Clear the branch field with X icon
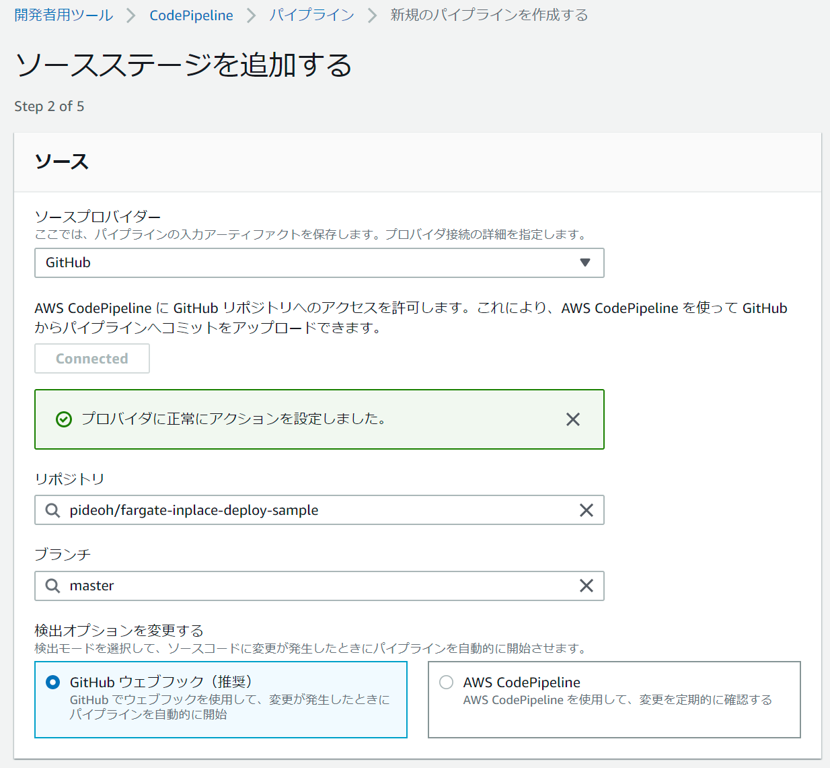This screenshot has height=768, width=830. pyautogui.click(x=587, y=586)
